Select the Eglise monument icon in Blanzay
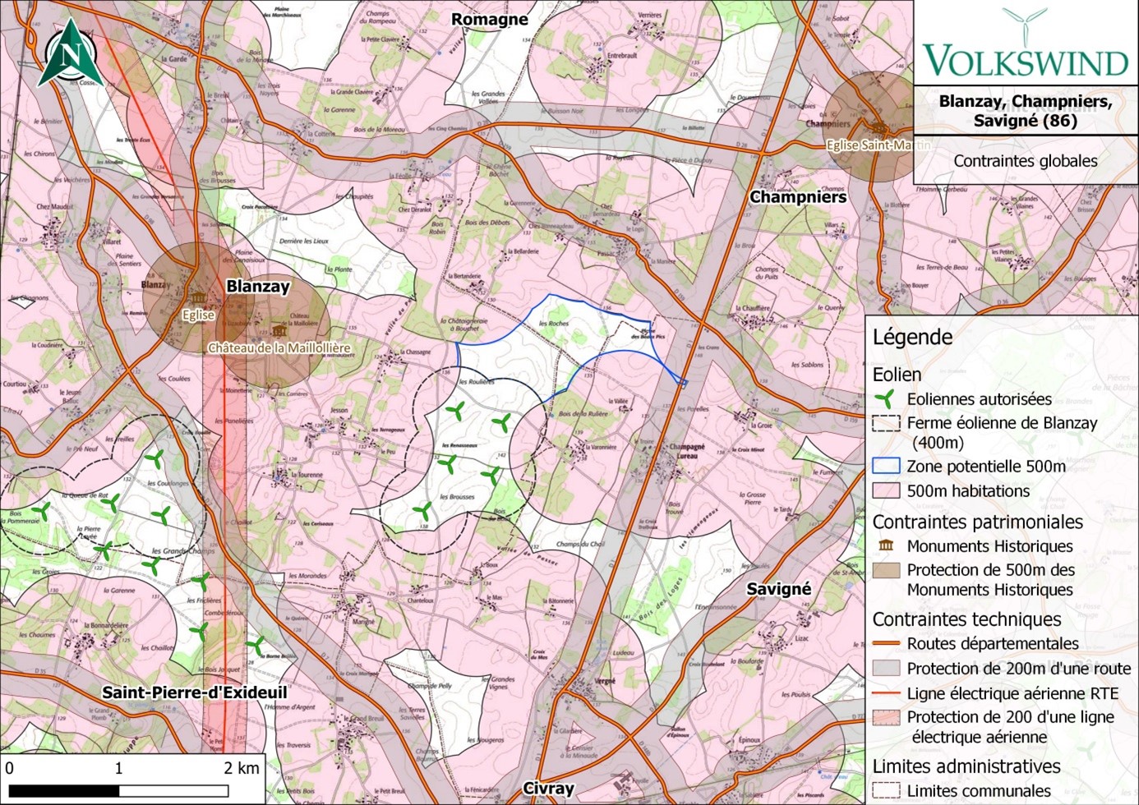 tap(198, 297)
